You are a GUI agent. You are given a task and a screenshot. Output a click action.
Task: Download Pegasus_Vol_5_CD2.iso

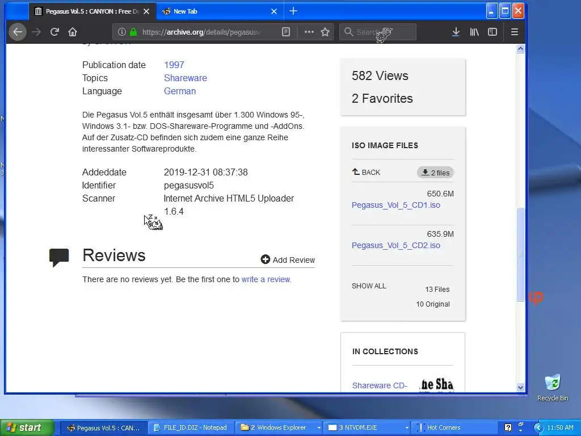click(395, 245)
